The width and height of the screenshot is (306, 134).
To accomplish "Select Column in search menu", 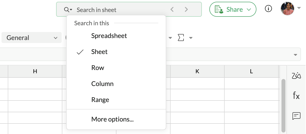I will click(x=102, y=84).
